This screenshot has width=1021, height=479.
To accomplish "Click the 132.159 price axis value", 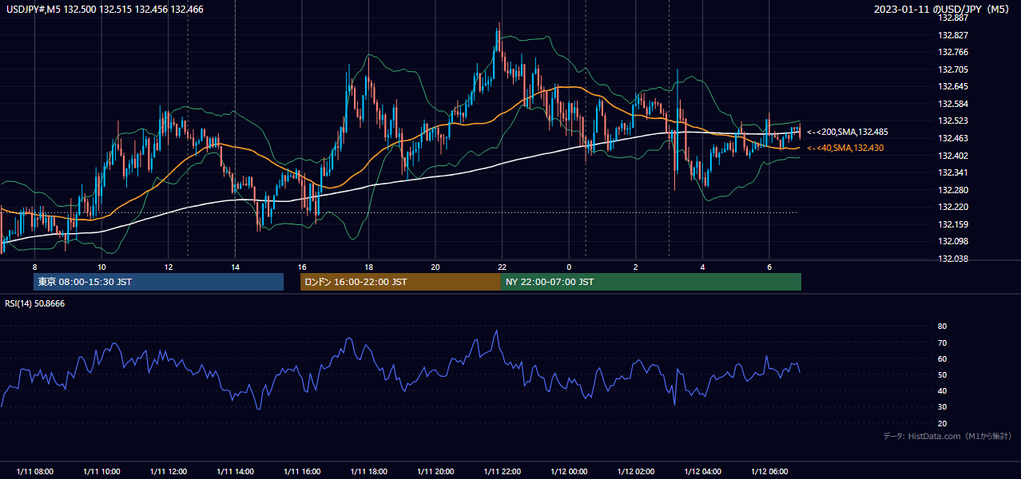I will 953,224.
